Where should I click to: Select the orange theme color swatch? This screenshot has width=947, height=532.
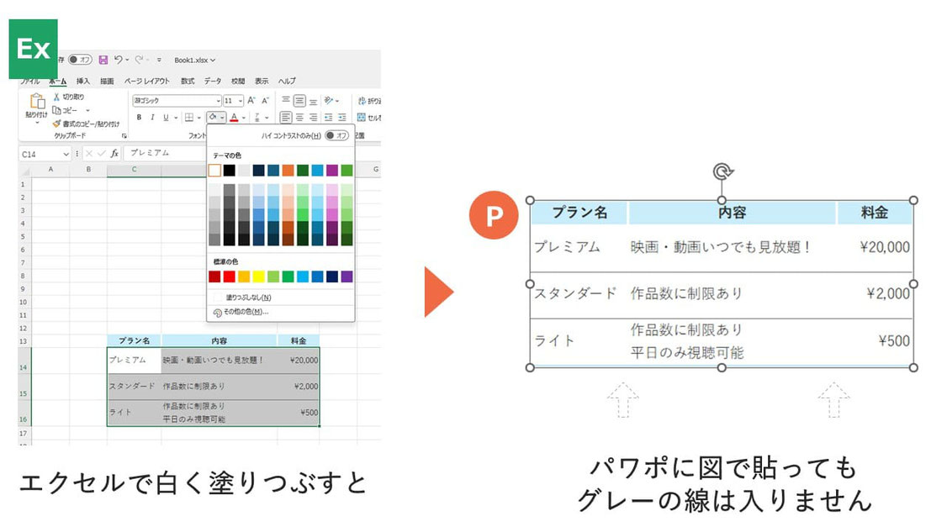pos(288,171)
